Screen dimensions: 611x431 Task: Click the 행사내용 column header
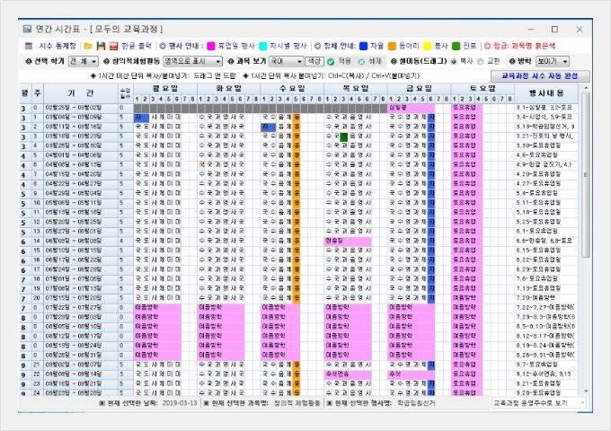pos(546,93)
